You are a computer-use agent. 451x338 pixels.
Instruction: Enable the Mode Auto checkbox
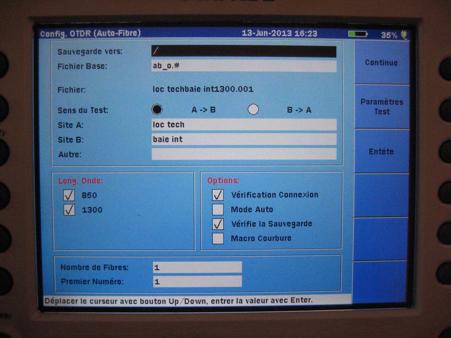point(218,209)
